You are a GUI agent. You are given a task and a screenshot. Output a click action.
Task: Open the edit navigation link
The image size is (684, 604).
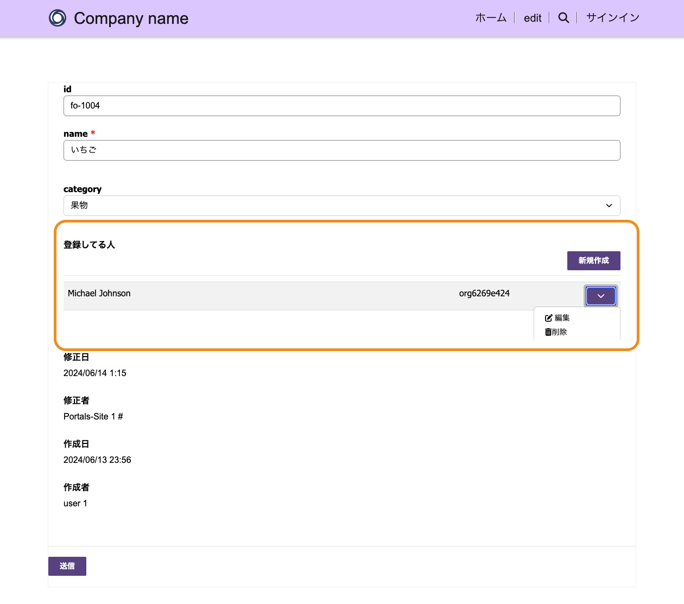point(532,18)
